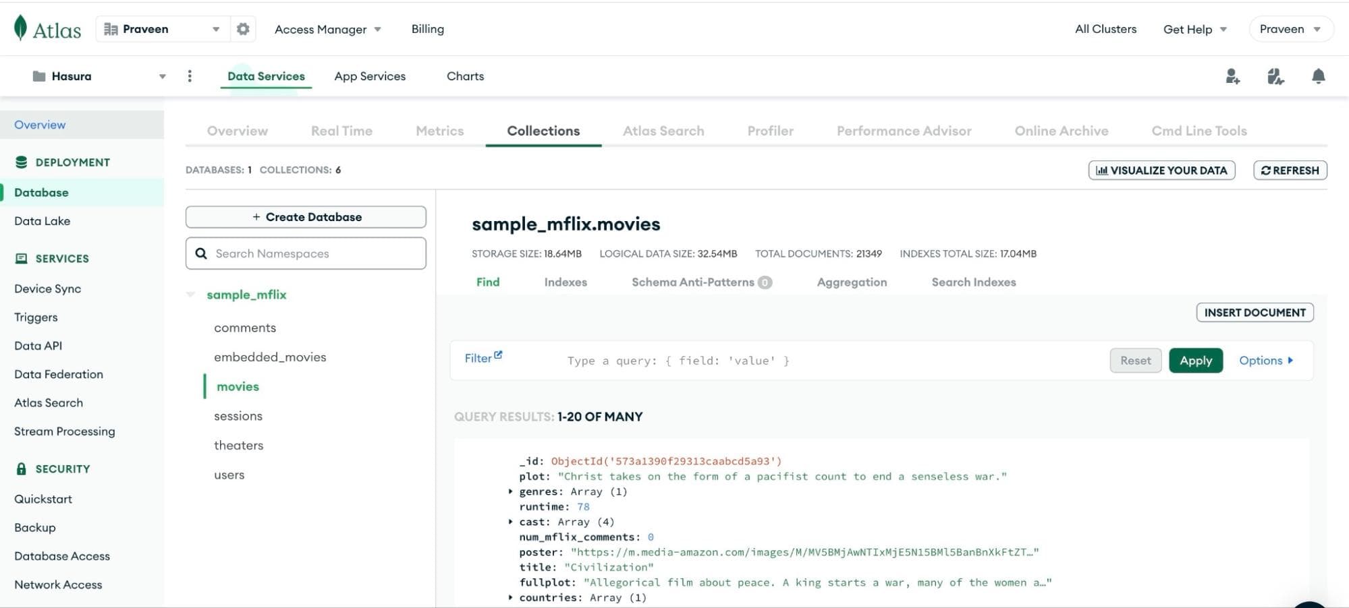Click the Filter external link icon
Screen dimensions: 1349x608
click(x=498, y=355)
